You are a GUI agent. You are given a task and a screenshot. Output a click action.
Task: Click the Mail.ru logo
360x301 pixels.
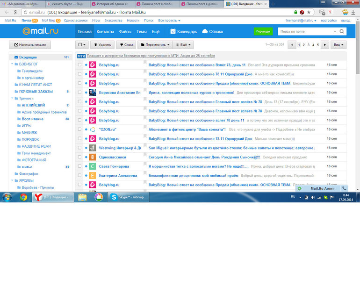[39, 31]
